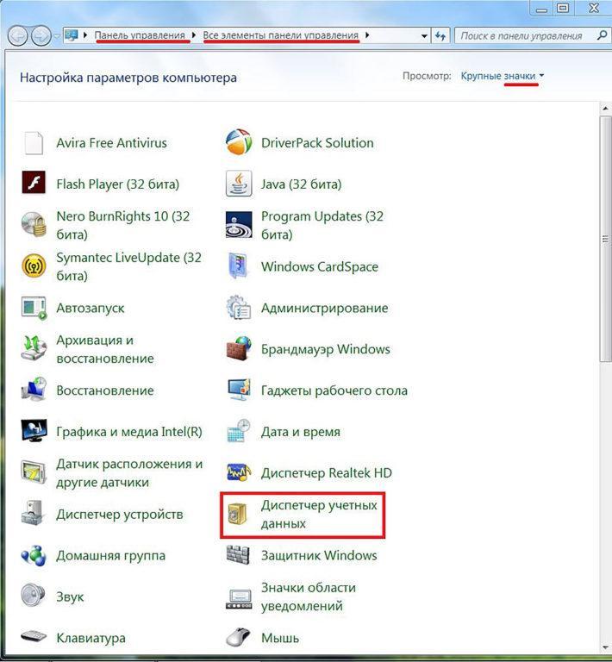Click the Клавиатура icon
This screenshot has width=612, height=662.
coord(34,637)
